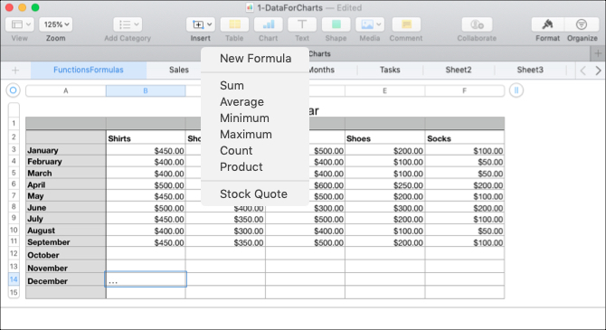Click the table select handle circle
The image size is (606, 330).
[x=14, y=90]
